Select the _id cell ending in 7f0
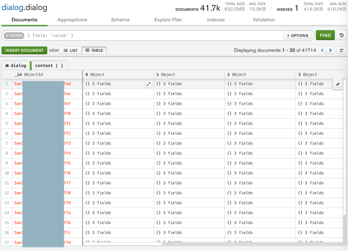Viewport: 348px width, 251px height. click(x=47, y=113)
